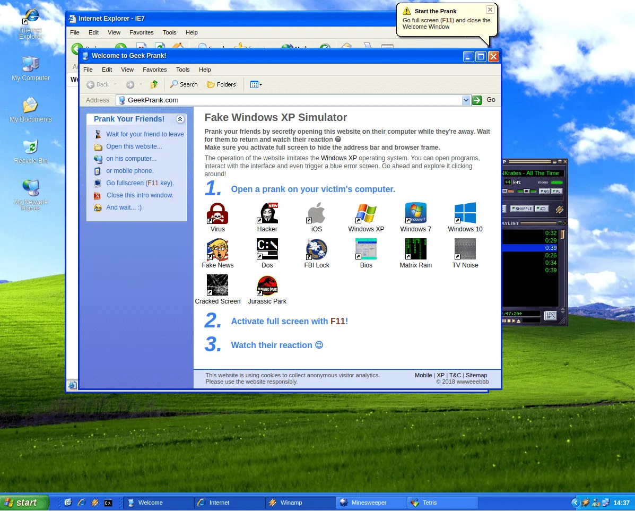Select My Network Places desktop icon
The width and height of the screenshot is (635, 511).
31,195
